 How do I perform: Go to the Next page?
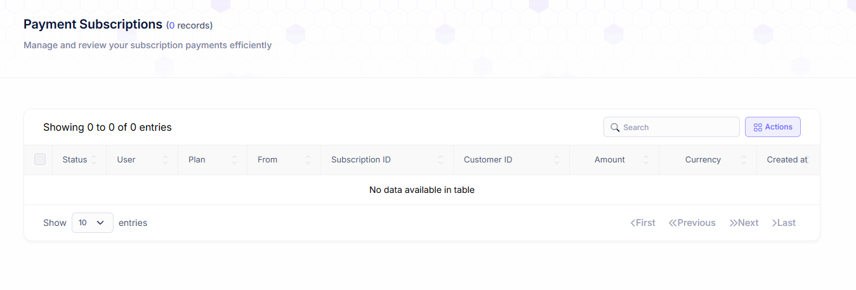tap(744, 223)
